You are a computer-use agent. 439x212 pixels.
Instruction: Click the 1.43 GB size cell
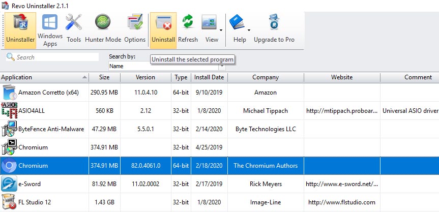[x=104, y=202]
